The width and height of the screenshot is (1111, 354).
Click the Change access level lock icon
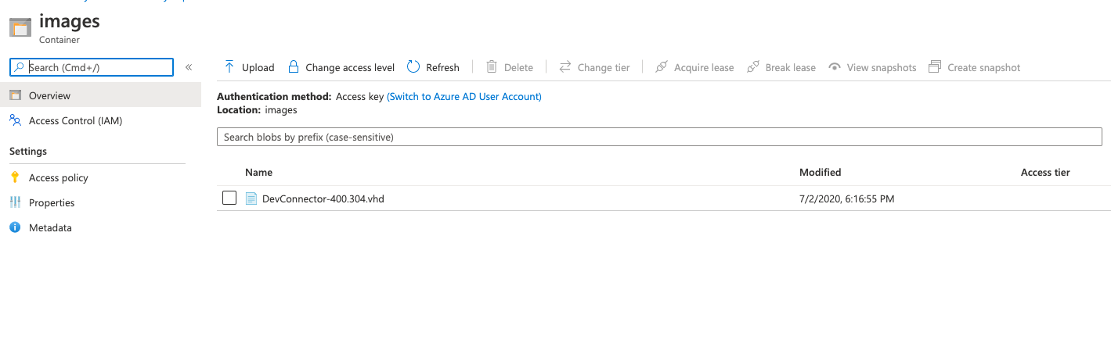pos(294,67)
